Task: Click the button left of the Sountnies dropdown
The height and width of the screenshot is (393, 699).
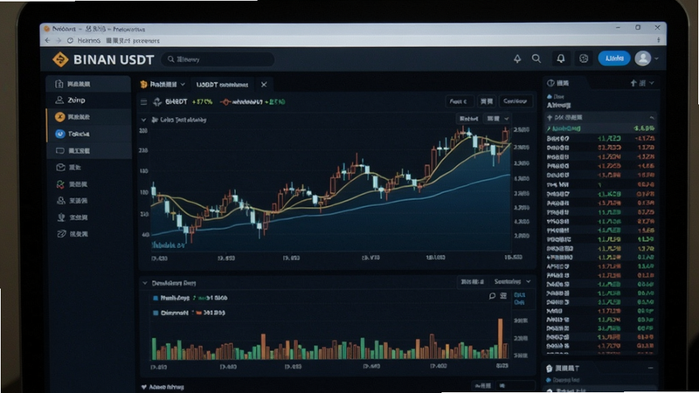Action: pos(472,281)
